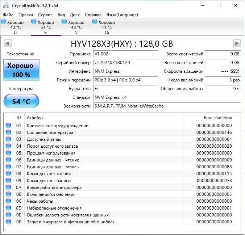245x236 pixels.
Task: Click status orb for Время работы контроллера
Action: tap(8, 187)
